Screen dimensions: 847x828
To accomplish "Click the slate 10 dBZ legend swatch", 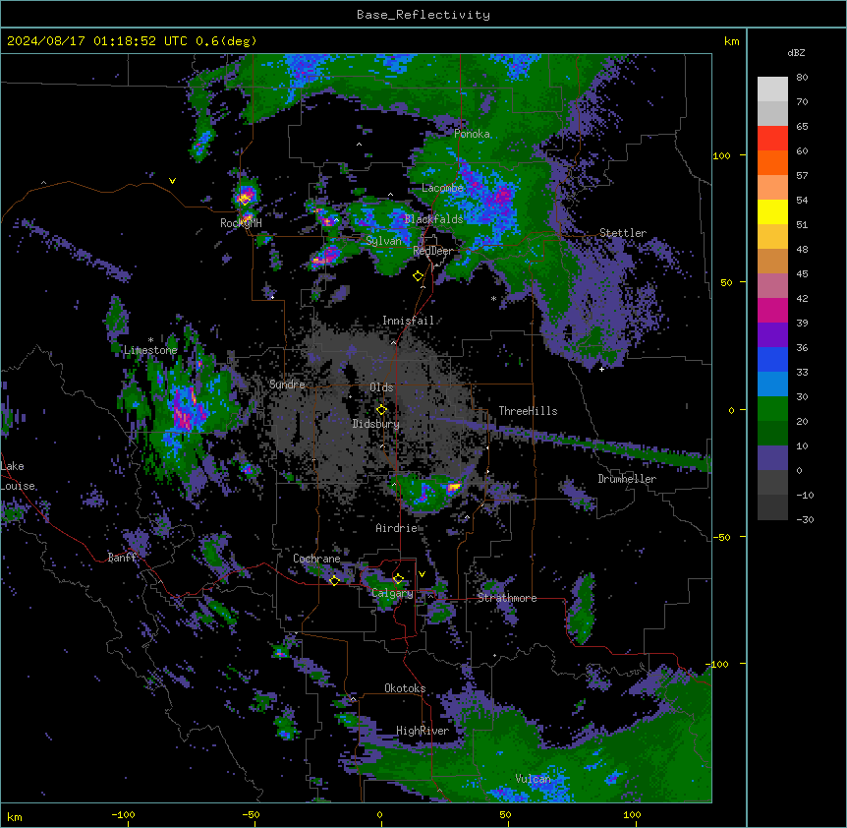I will [772, 458].
